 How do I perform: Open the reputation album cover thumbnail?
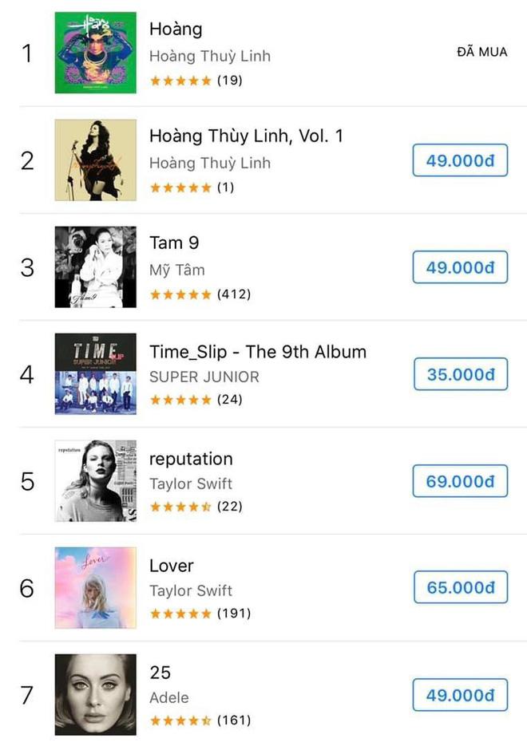96,480
